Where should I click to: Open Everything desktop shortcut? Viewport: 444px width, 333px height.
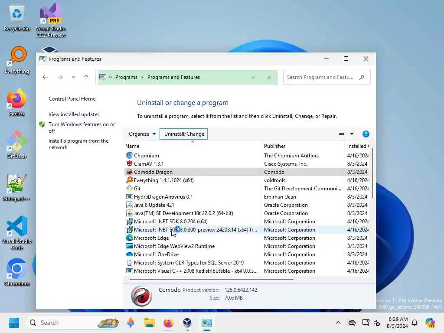coord(17,60)
